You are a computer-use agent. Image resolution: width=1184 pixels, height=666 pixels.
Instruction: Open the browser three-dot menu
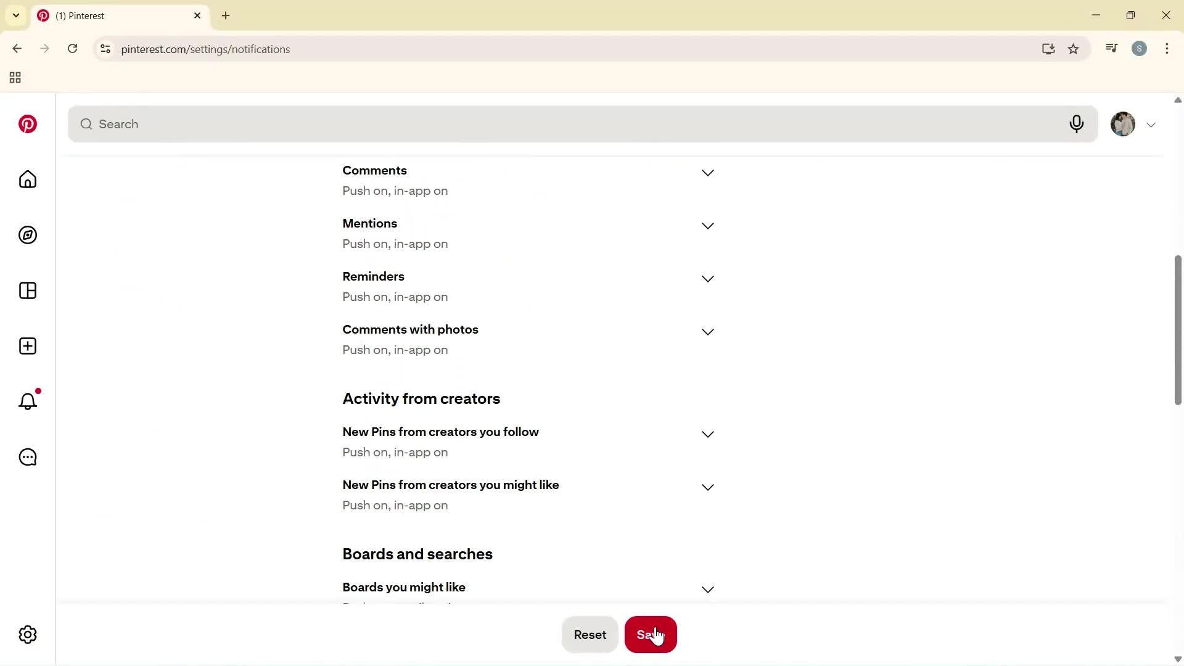[1167, 49]
